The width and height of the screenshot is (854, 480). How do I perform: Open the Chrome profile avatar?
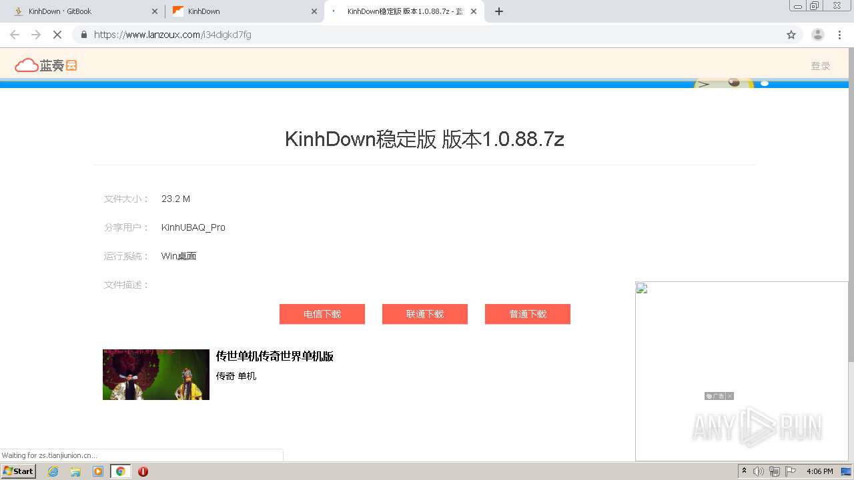(818, 35)
